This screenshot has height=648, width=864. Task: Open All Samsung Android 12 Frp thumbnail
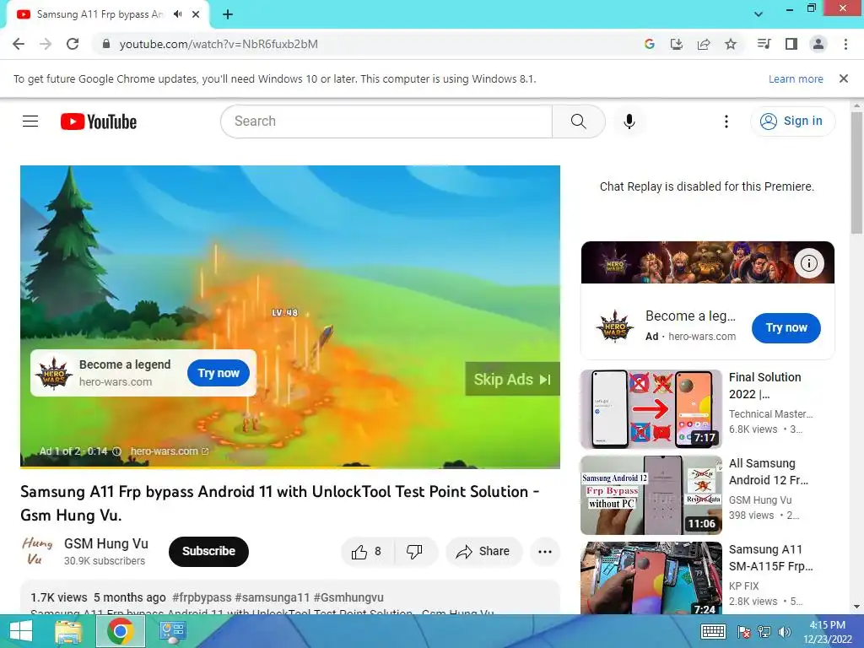(651, 495)
